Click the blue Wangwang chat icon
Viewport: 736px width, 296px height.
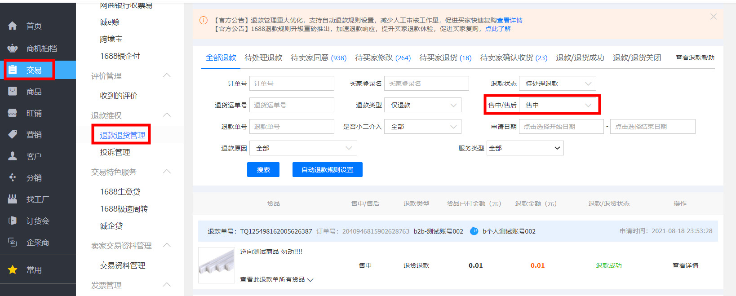click(474, 231)
